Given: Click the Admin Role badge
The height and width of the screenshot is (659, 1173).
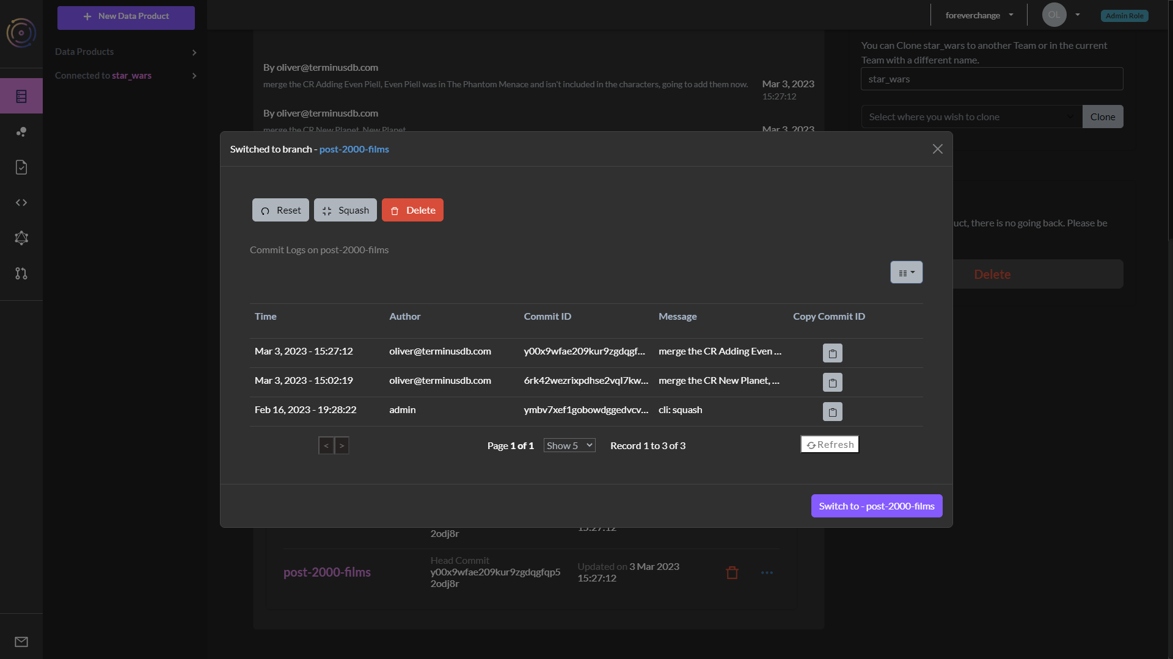Looking at the screenshot, I should coord(1124,16).
